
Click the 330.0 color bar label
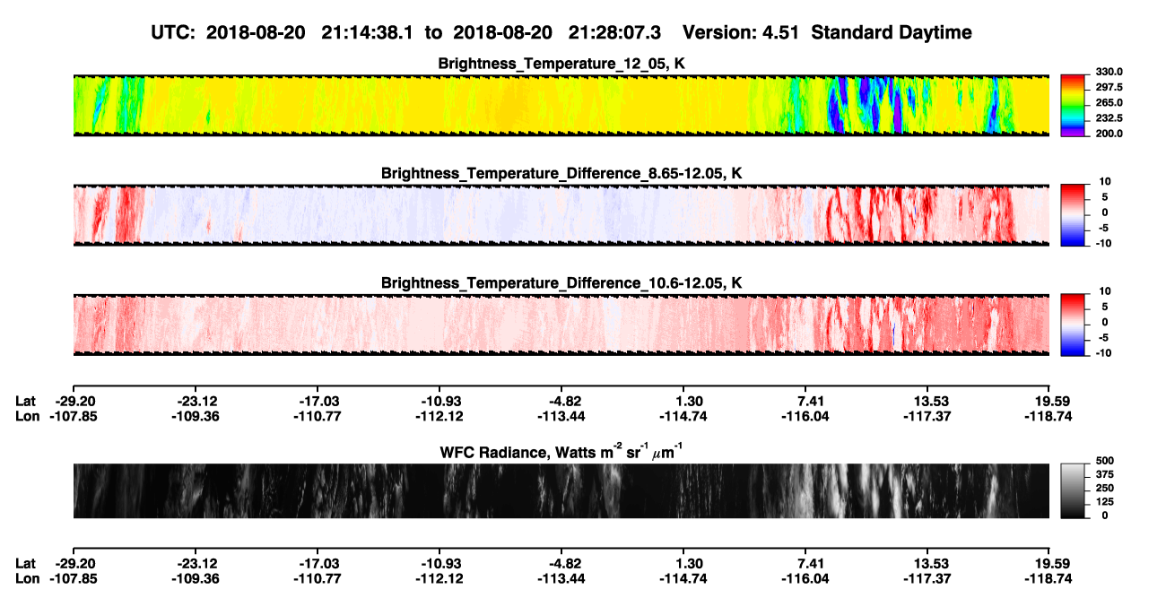(1107, 72)
